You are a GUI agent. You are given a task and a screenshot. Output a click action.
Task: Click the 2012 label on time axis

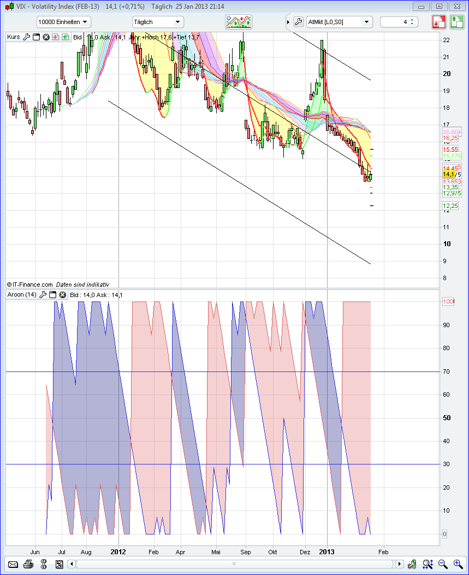pyautogui.click(x=118, y=552)
